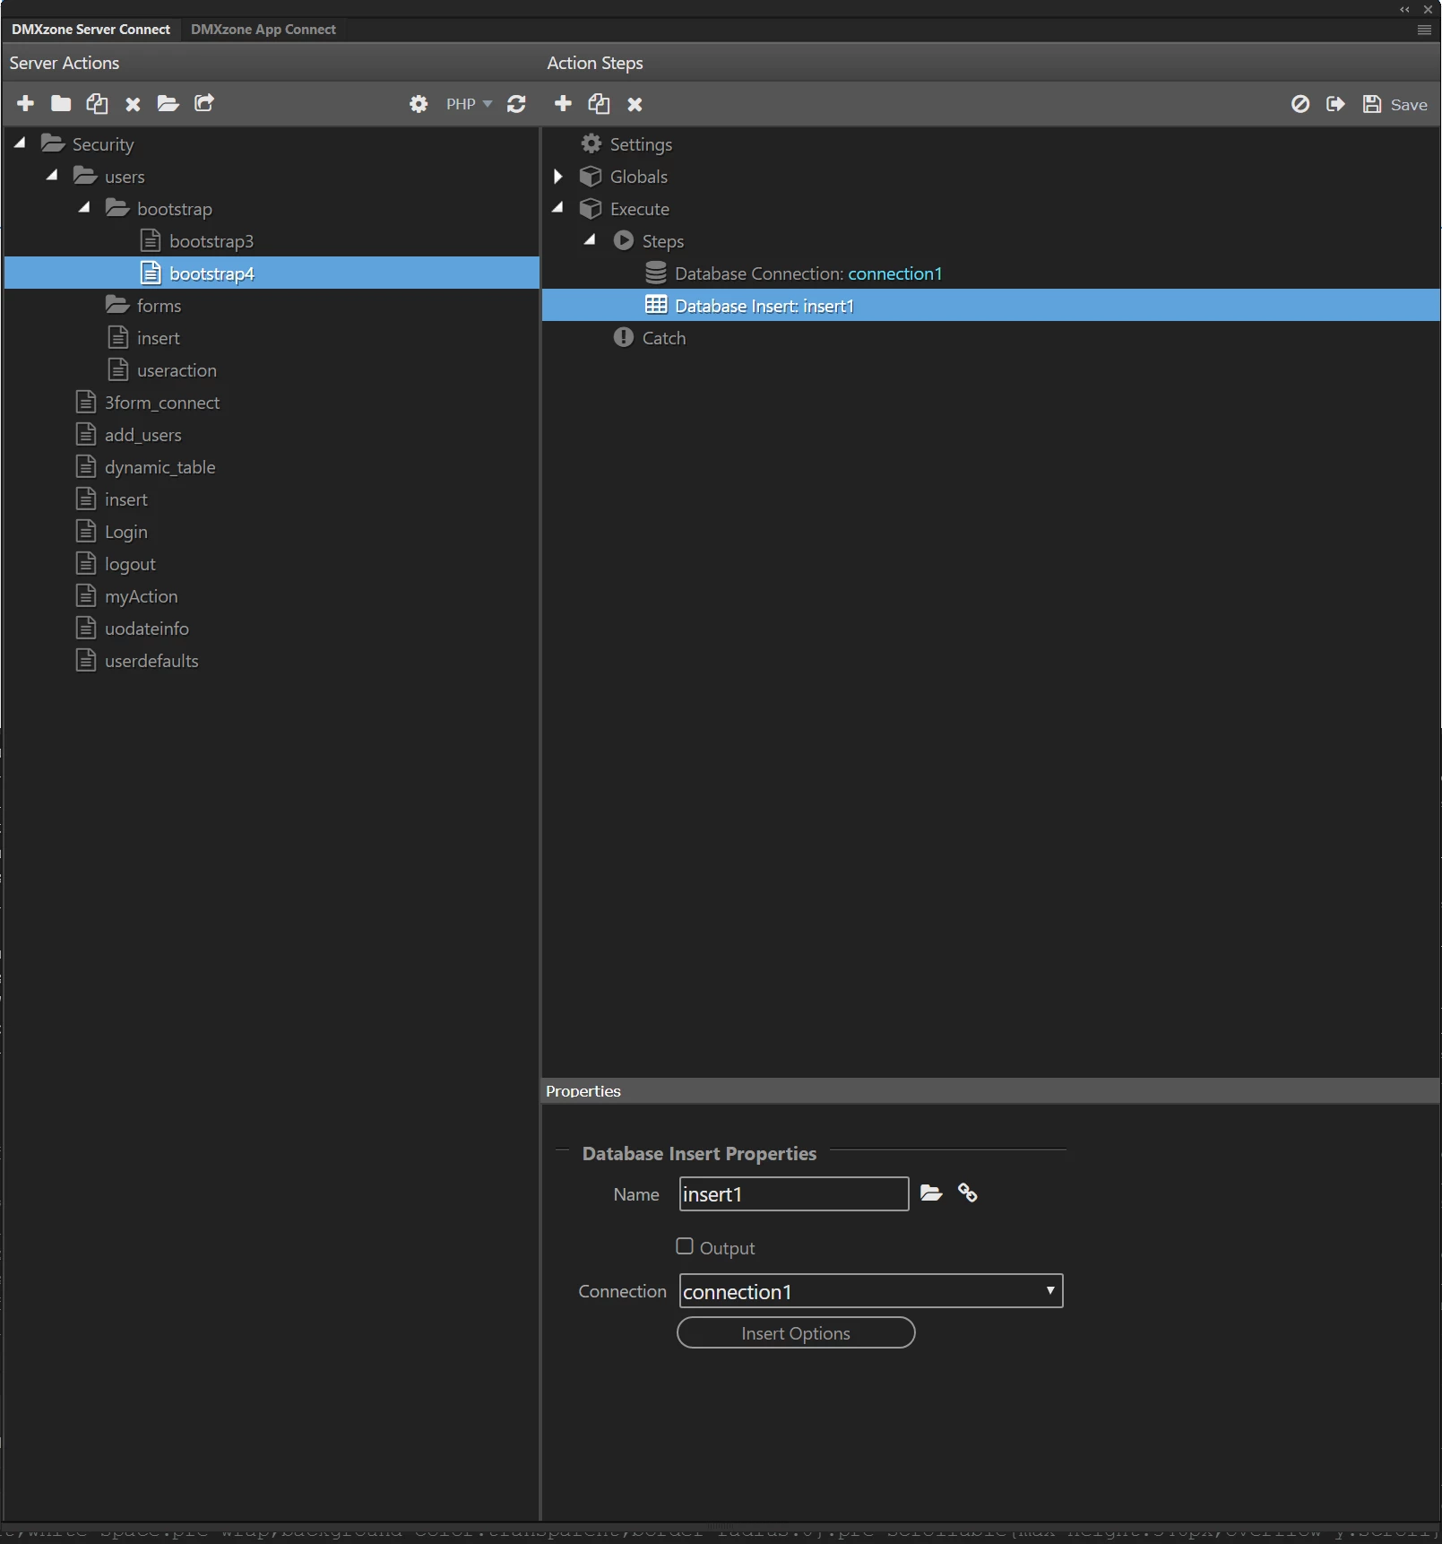Open the panel options menu icon
1442x1544 pixels.
pos(1424,30)
